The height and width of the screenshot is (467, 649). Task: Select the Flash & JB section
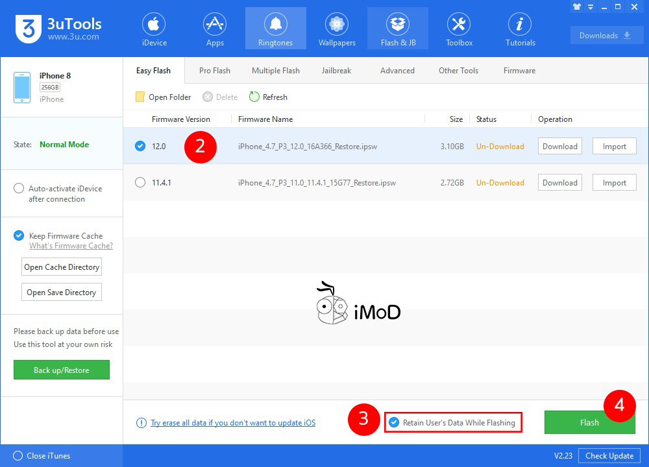pos(398,30)
